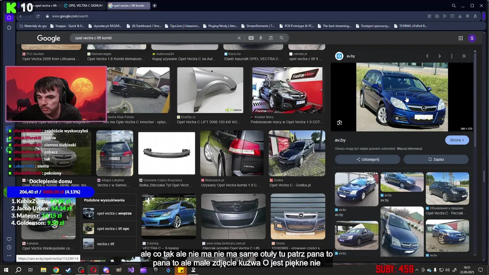
Task: Show next image in preview panel
Action: [x=439, y=56]
